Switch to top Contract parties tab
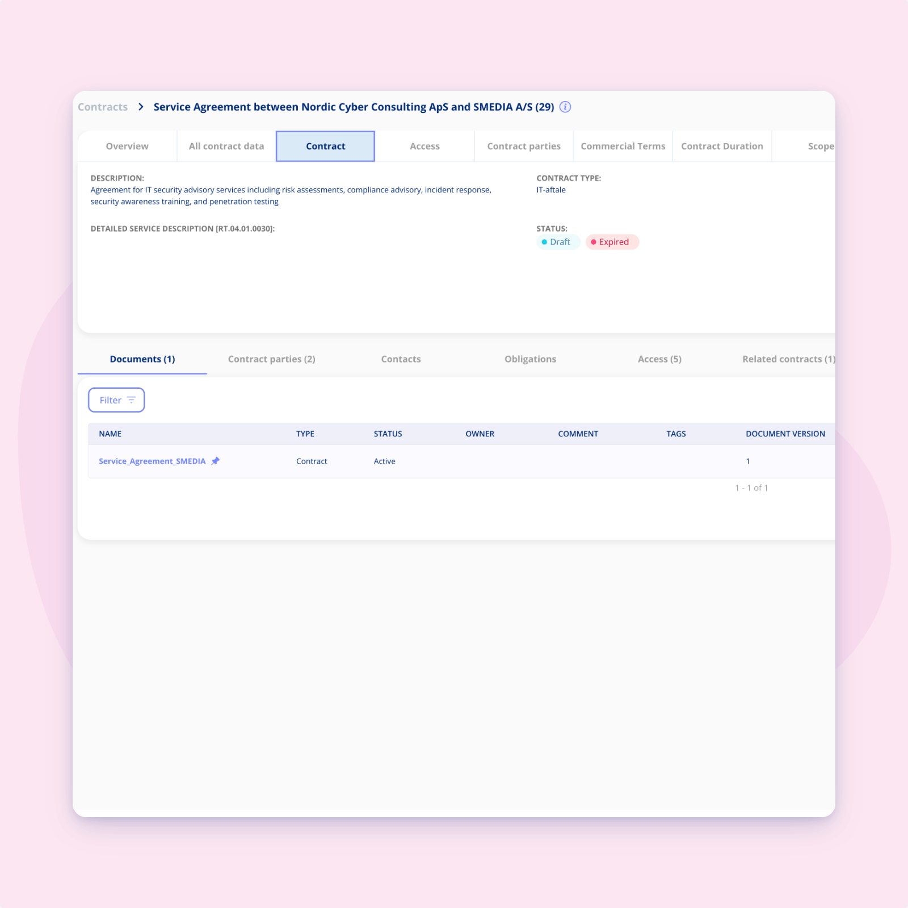 tap(524, 146)
